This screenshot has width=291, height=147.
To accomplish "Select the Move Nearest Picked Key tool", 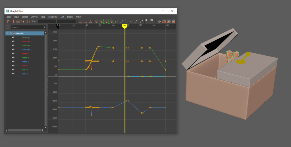I will click(x=8, y=21).
